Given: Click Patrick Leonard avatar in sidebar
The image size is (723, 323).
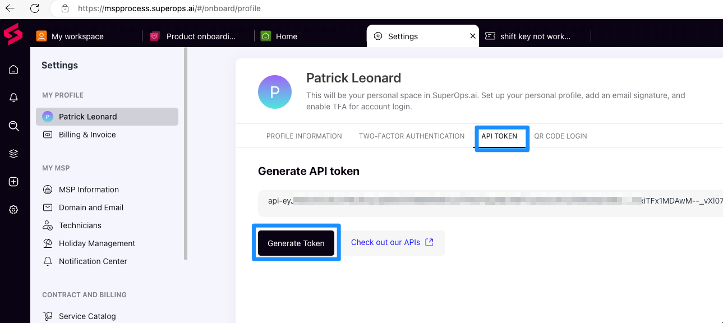Looking at the screenshot, I should click(48, 117).
